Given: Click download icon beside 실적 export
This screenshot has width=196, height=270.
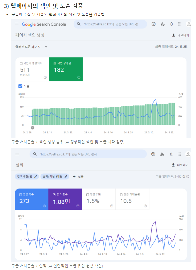Looking at the screenshot, I should [x=173, y=165].
